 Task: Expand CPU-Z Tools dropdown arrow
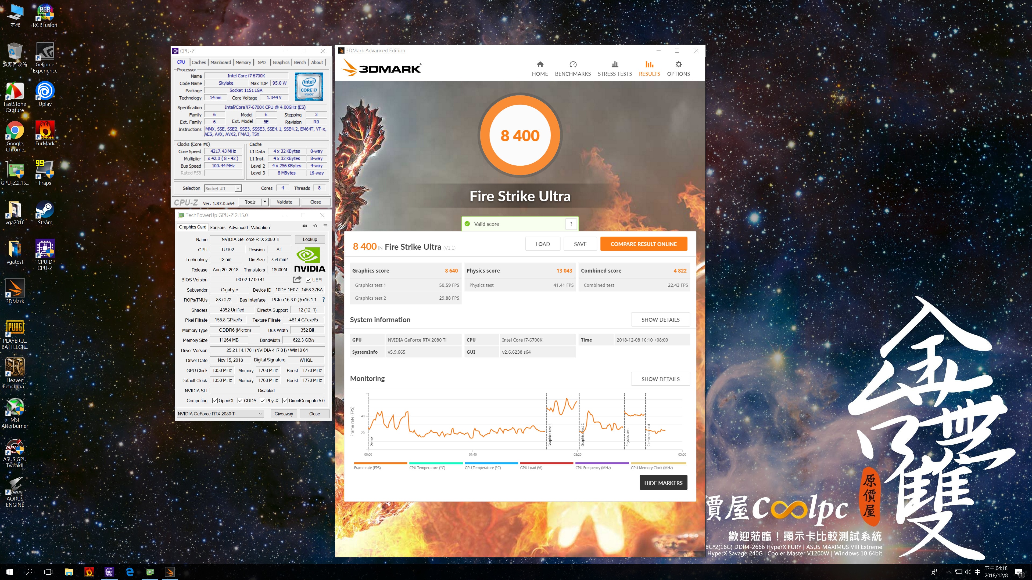click(x=265, y=202)
